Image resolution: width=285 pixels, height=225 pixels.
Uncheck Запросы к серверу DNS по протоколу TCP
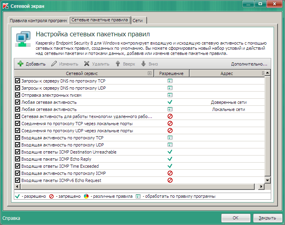coord(17,81)
